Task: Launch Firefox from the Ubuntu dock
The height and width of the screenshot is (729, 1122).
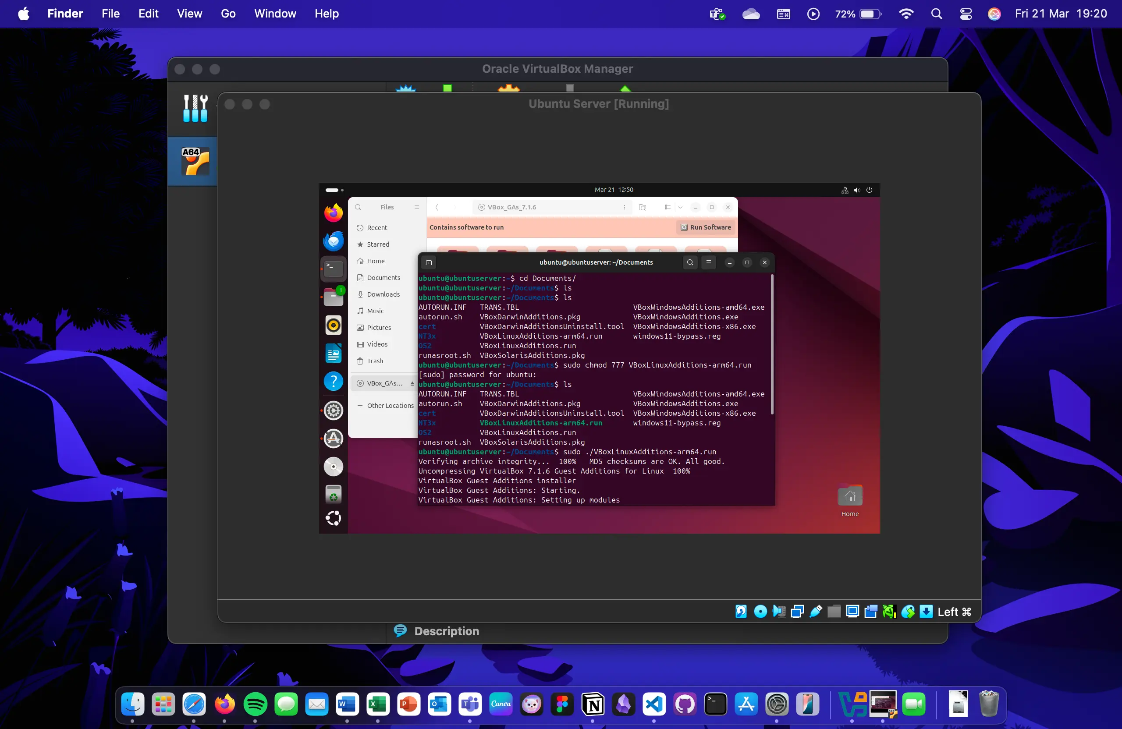Action: coord(333,212)
